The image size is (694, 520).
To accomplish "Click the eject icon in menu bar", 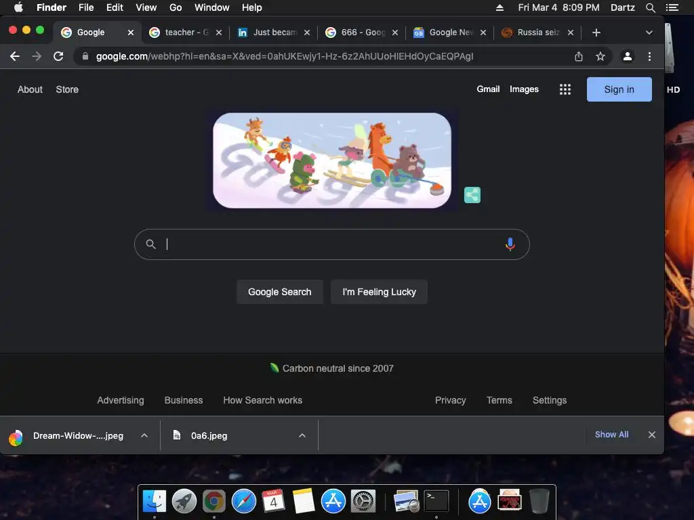I will [499, 7].
